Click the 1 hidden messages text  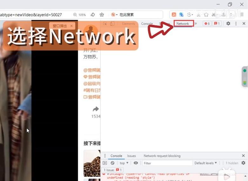(232, 163)
